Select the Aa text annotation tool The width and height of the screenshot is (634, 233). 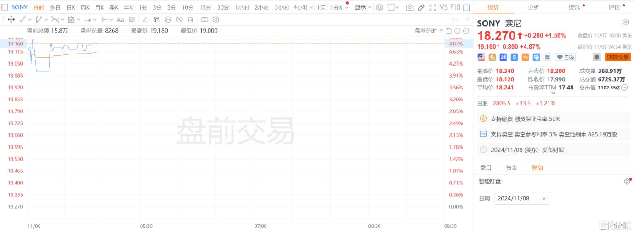click(120, 20)
